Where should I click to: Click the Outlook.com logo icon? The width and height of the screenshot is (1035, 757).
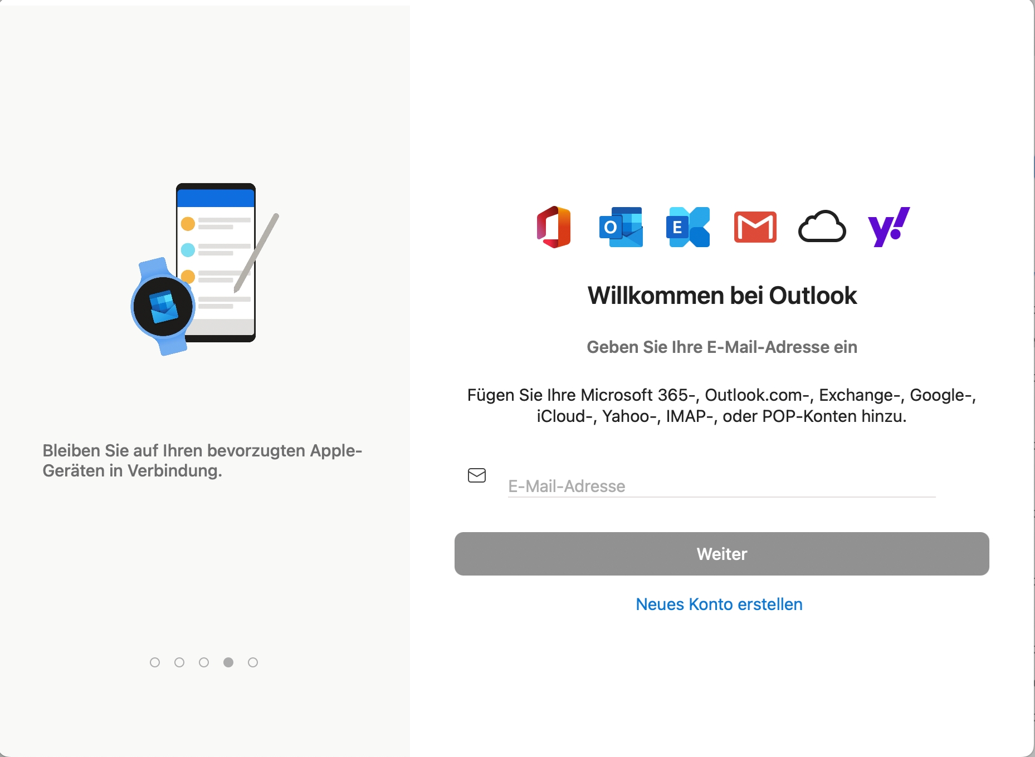pyautogui.click(x=621, y=227)
